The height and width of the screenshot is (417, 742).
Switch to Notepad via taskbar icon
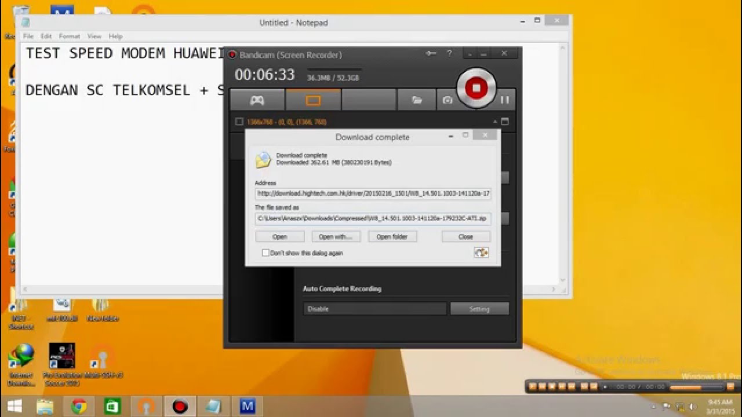click(x=213, y=406)
